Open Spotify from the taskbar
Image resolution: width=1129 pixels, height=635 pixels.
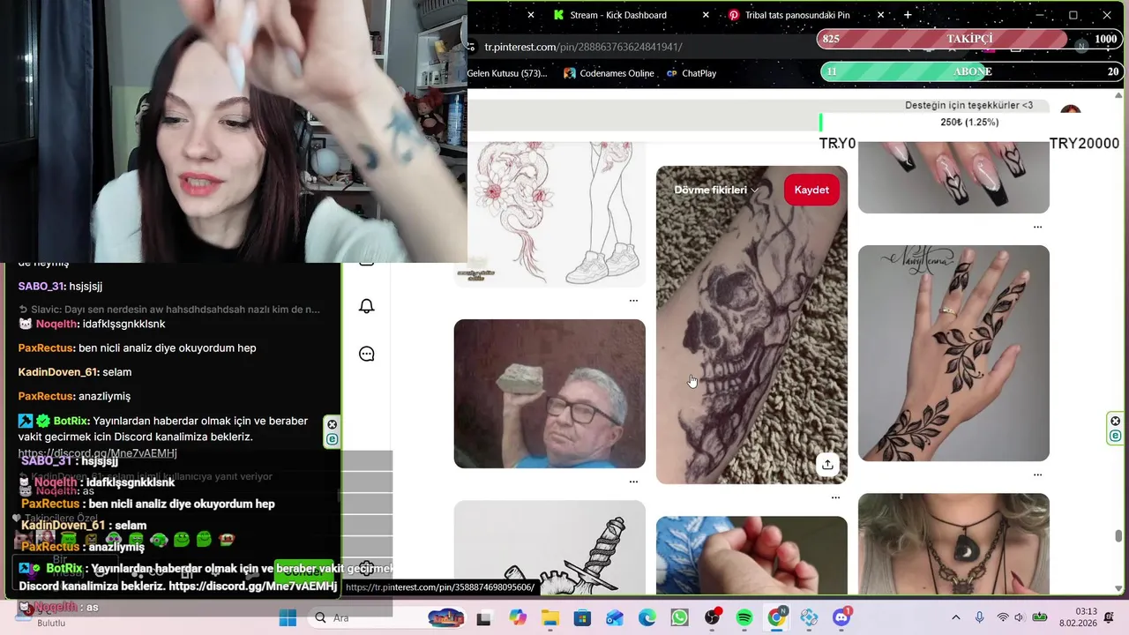[x=744, y=618]
